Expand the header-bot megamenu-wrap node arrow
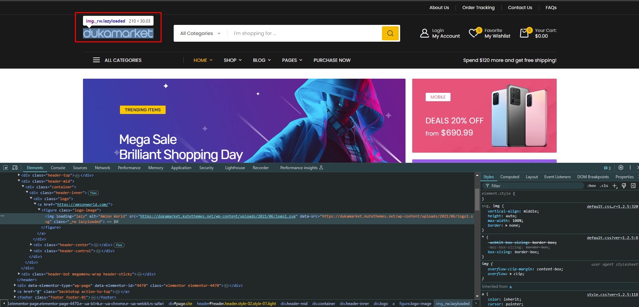 (19, 274)
